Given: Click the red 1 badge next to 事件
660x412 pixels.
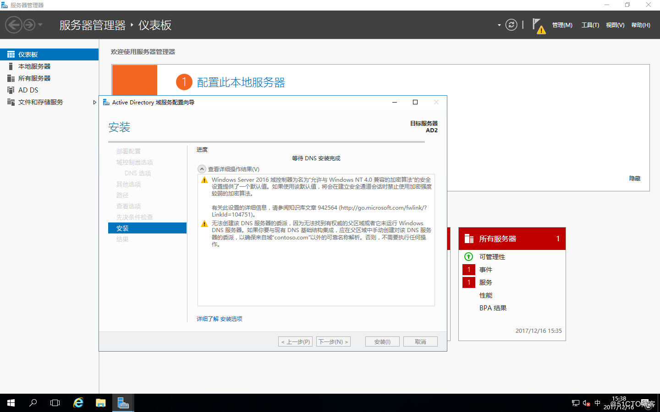Looking at the screenshot, I should click(x=469, y=269).
